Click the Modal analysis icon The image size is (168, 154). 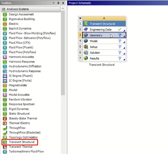pyautogui.click(x=5, y=90)
